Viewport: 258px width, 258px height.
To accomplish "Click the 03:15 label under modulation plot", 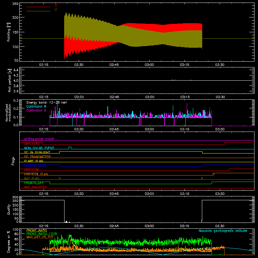I will (x=184, y=129).
